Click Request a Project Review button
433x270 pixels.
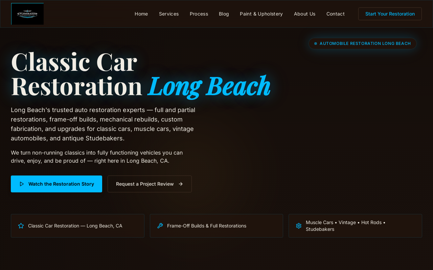150,184
